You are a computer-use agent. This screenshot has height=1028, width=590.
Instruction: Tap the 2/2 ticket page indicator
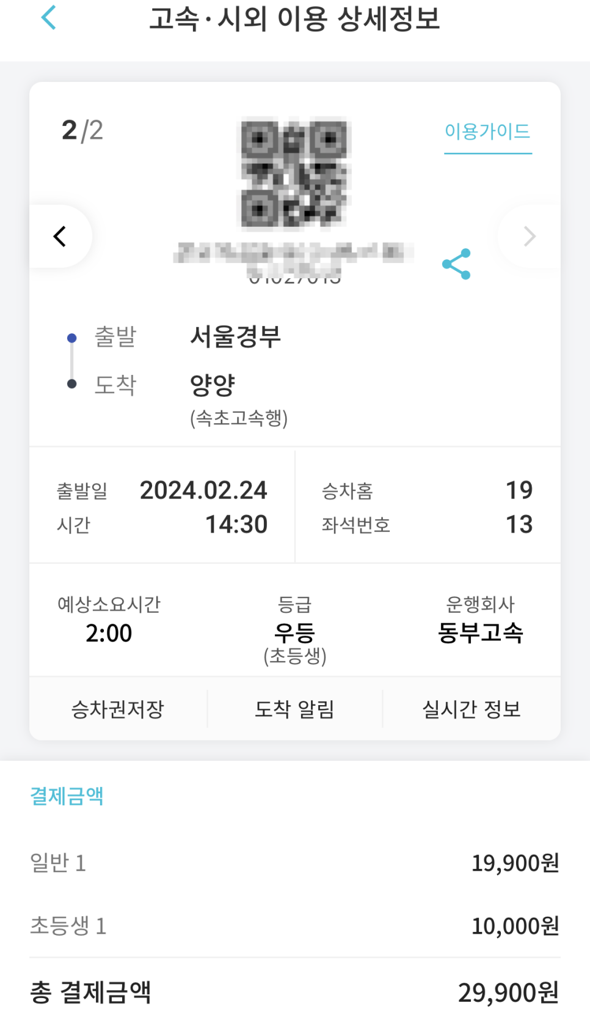point(82,130)
